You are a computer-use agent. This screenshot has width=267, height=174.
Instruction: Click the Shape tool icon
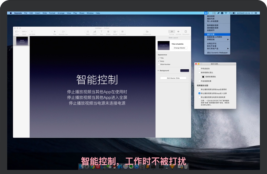coord(108,32)
